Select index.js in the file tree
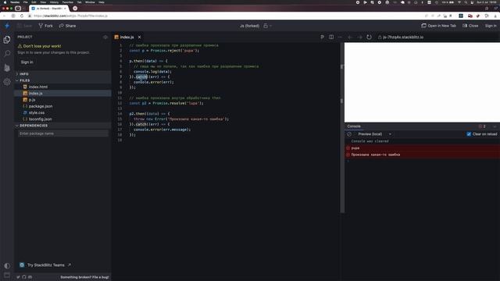The height and width of the screenshot is (281, 500). point(62,94)
